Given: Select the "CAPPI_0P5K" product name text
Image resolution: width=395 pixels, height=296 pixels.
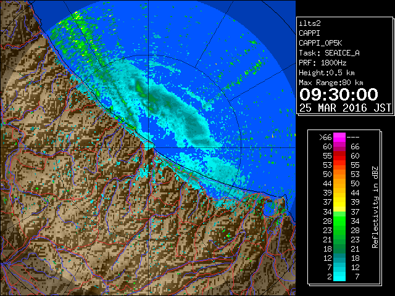Looking at the screenshot, I should click(320, 43).
